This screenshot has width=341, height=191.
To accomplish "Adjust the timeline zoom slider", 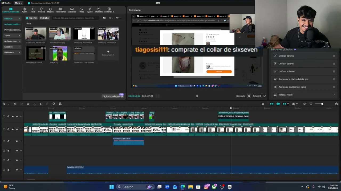I will pyautogui.click(x=319, y=104).
